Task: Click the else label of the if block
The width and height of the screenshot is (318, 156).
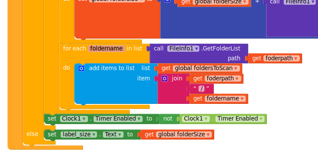Action: point(32,134)
